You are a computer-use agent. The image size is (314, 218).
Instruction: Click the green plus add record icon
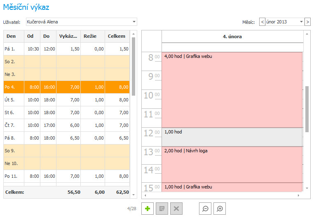[148, 209]
